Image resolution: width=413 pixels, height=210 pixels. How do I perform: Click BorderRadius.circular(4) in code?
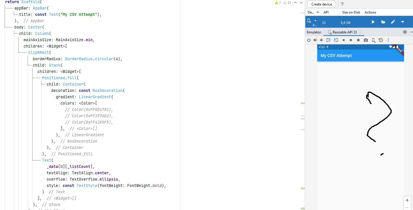coord(93,59)
